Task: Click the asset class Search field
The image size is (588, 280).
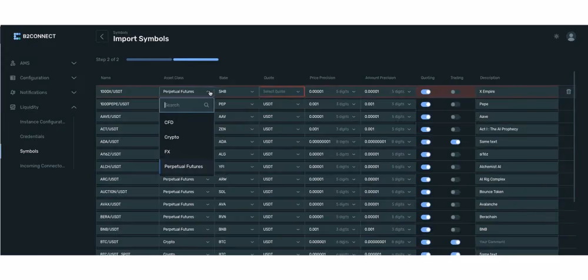Action: (187, 105)
